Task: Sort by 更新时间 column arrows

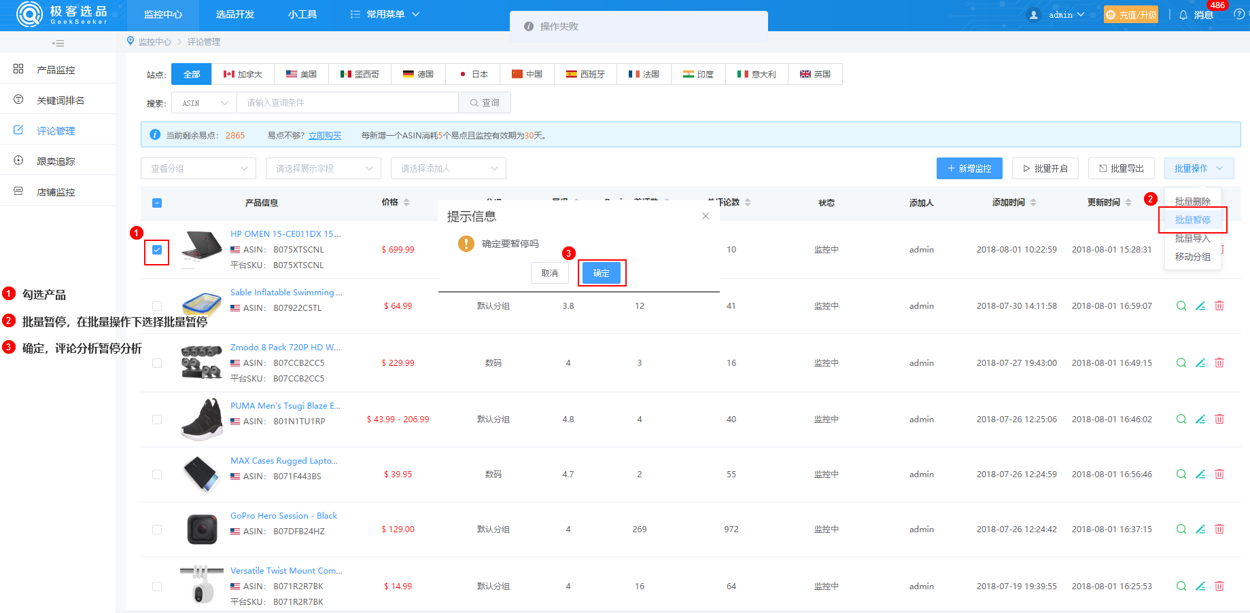Action: (x=1128, y=202)
